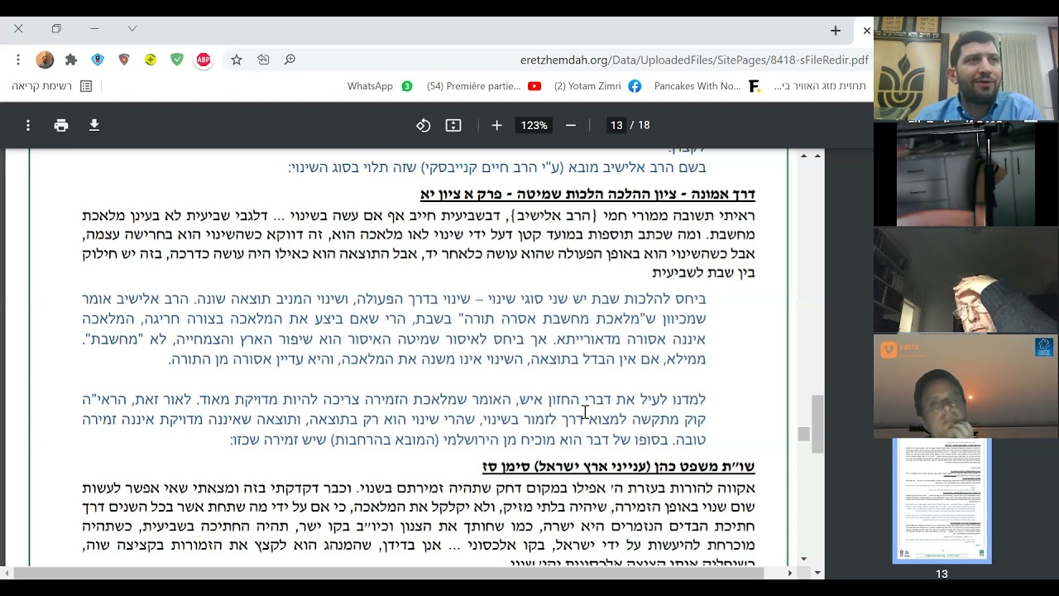This screenshot has height=596, width=1059.
Task: Open the extensions puzzle menu
Action: 71,60
